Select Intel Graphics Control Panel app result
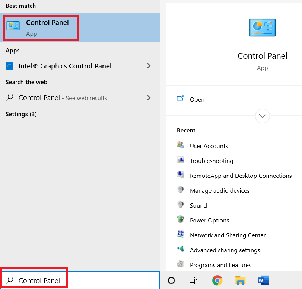The height and width of the screenshot is (289, 302). tap(80, 66)
